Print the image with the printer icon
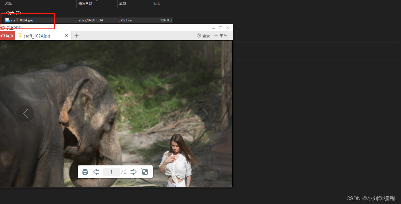This screenshot has width=401, height=204. pos(85,172)
